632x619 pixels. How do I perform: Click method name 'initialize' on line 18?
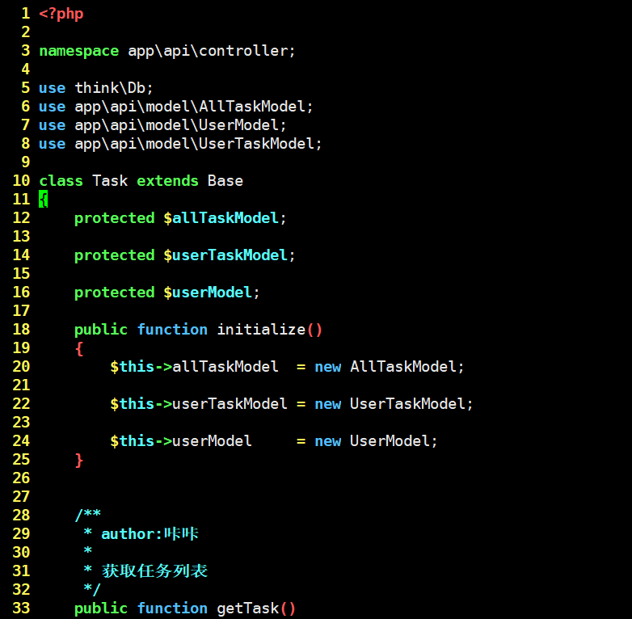261,329
